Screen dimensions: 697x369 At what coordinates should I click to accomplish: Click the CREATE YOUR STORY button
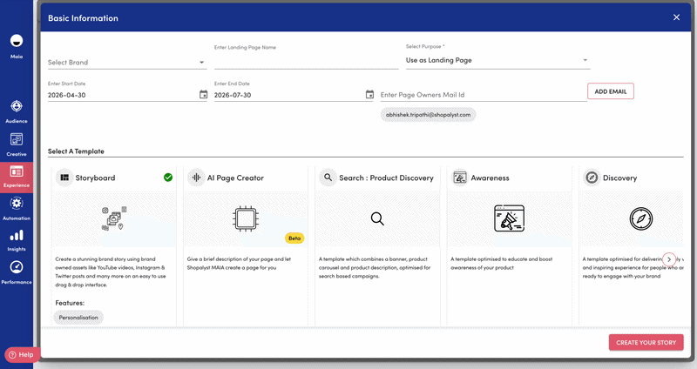(646, 342)
